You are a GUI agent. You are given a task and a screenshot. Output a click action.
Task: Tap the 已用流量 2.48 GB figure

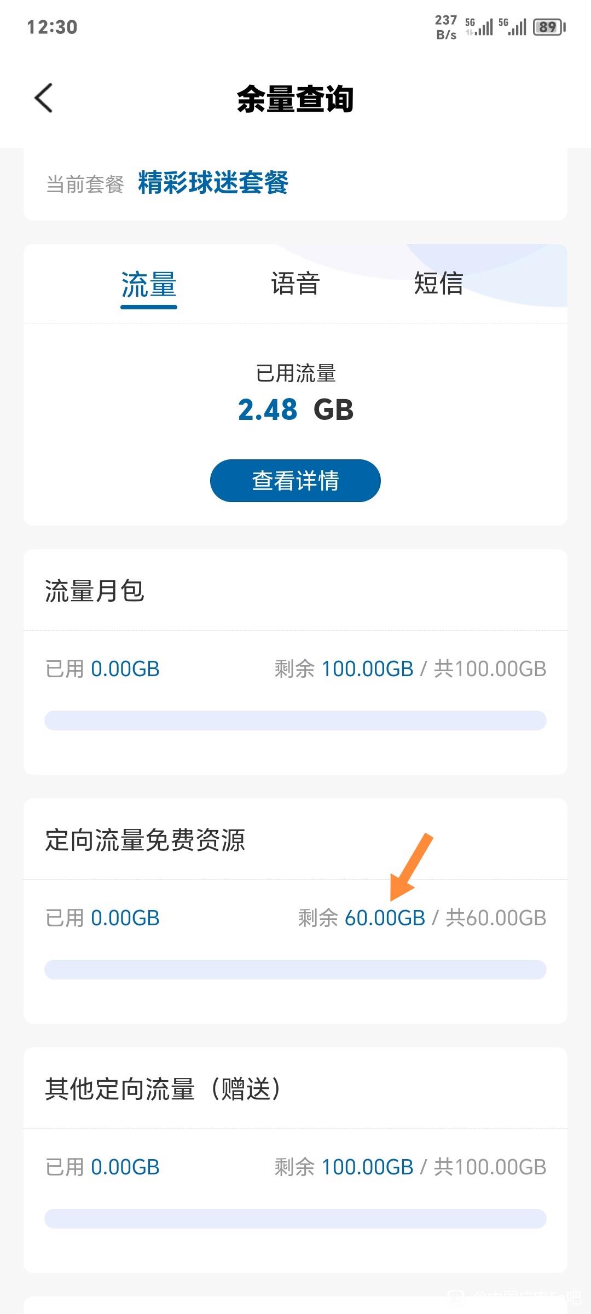(296, 410)
